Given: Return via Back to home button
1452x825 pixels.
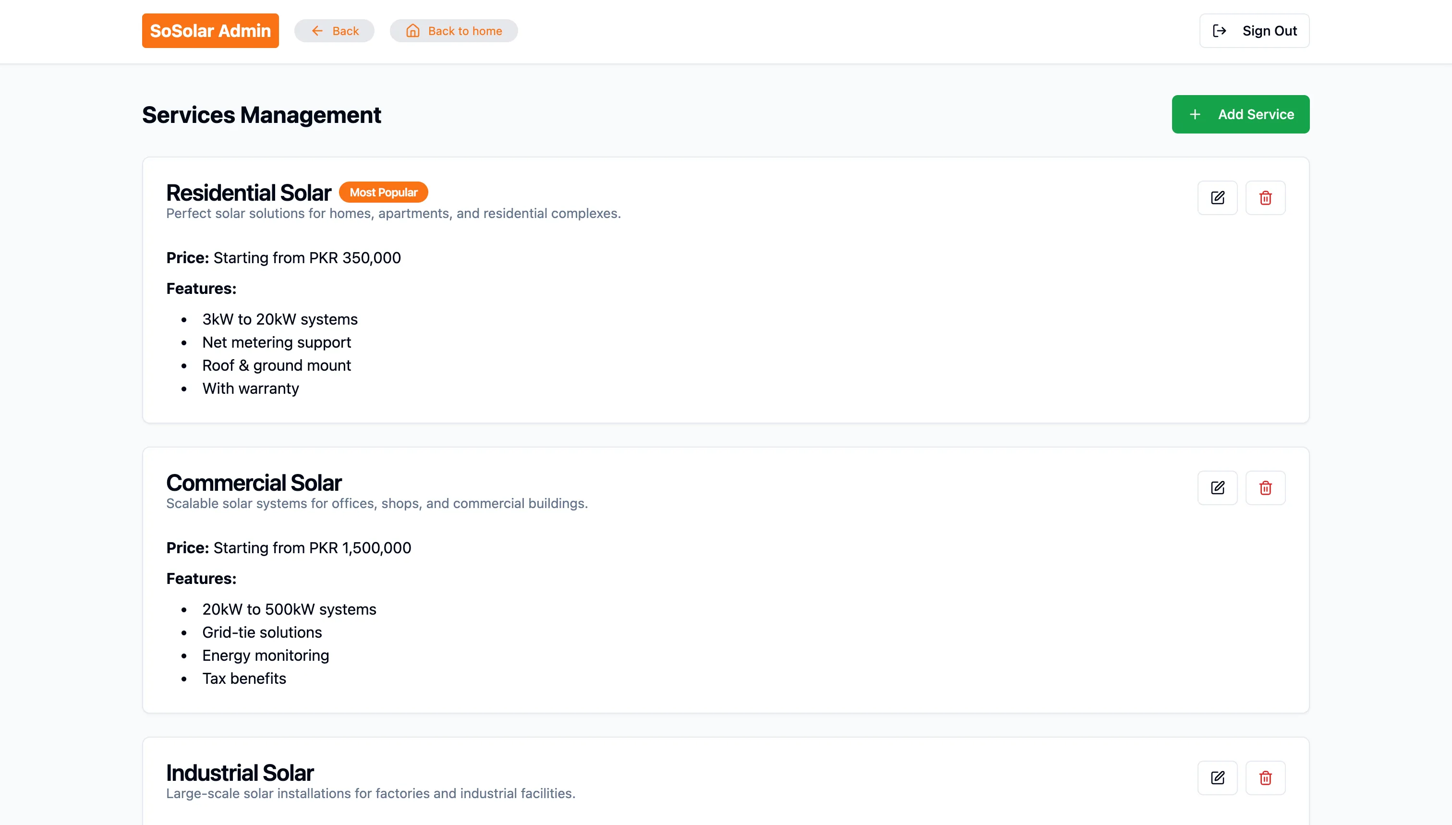Looking at the screenshot, I should [454, 31].
